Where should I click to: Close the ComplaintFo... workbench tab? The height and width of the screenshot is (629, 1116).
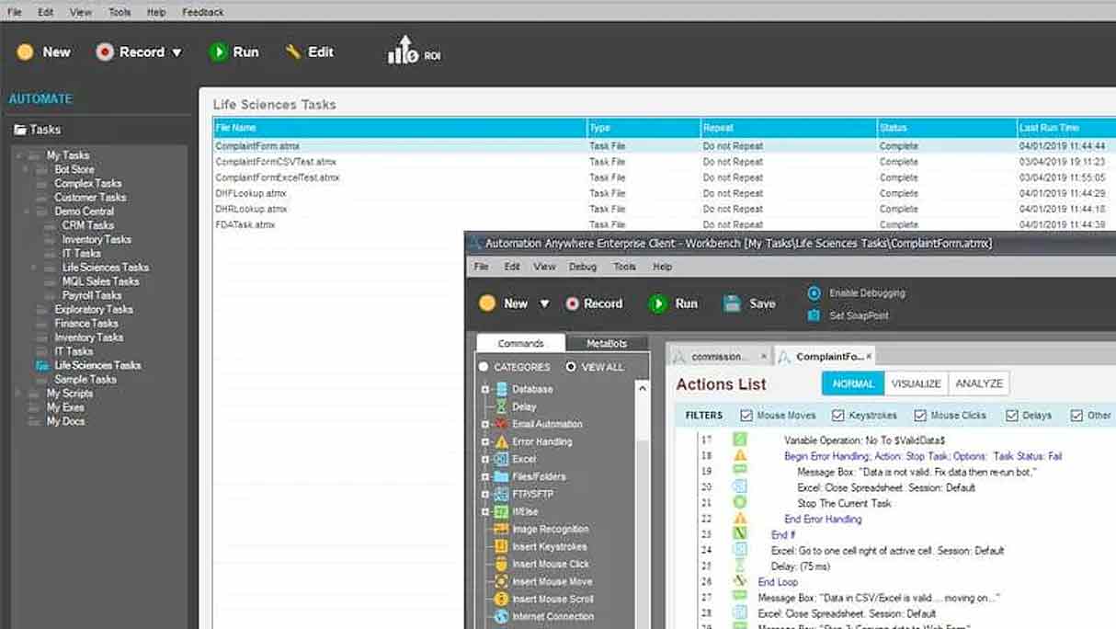tap(869, 356)
